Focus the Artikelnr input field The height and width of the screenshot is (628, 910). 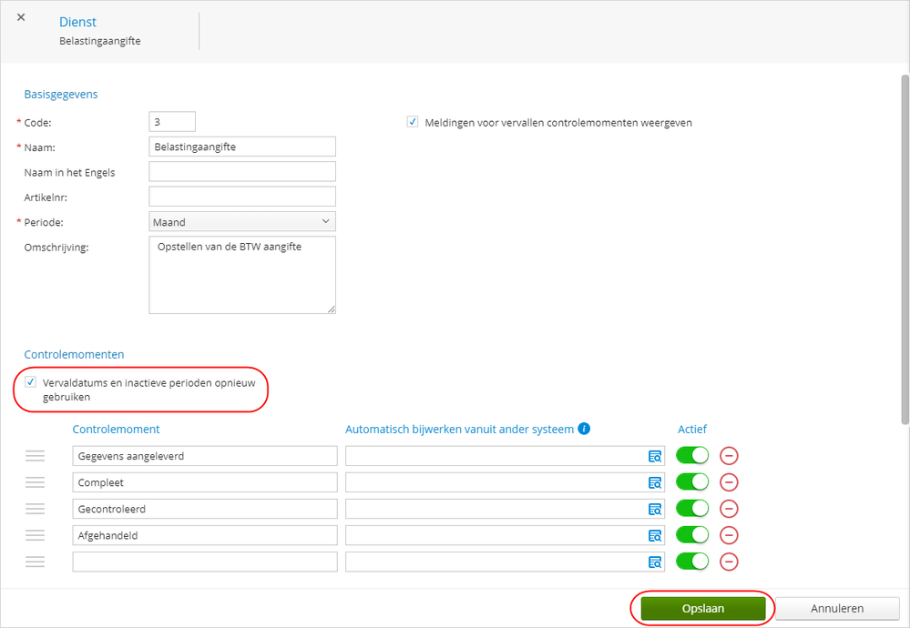pyautogui.click(x=242, y=197)
